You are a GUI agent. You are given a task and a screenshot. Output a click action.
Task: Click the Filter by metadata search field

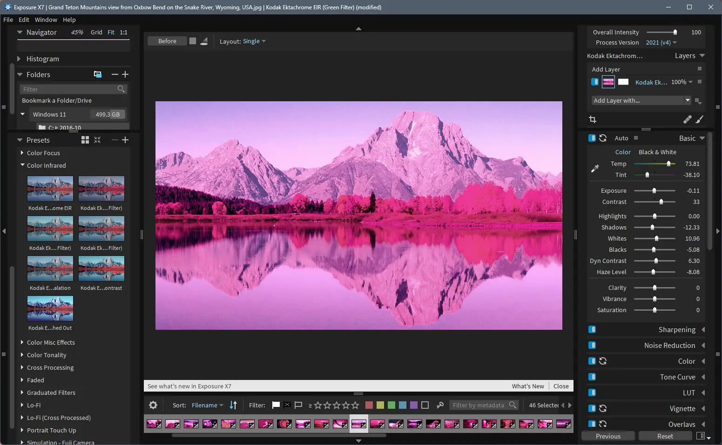coord(484,405)
